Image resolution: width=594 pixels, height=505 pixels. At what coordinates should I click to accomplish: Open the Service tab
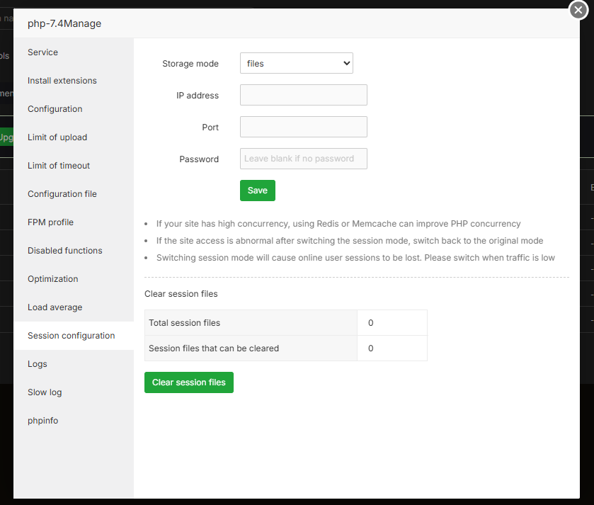point(43,52)
